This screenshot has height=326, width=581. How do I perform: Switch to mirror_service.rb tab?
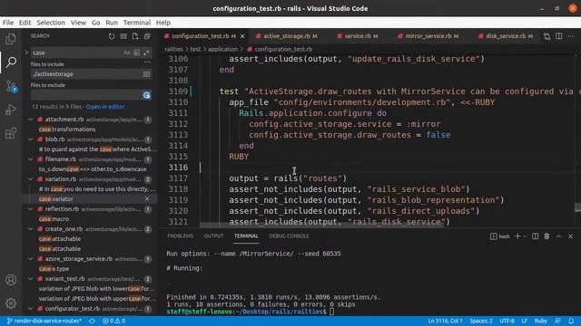[428, 36]
